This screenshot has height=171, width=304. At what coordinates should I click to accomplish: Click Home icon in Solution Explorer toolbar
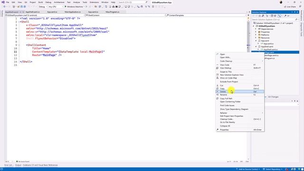click(x=260, y=16)
